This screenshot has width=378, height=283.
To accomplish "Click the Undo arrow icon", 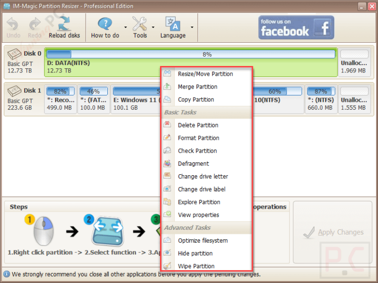I will pyautogui.click(x=12, y=24).
